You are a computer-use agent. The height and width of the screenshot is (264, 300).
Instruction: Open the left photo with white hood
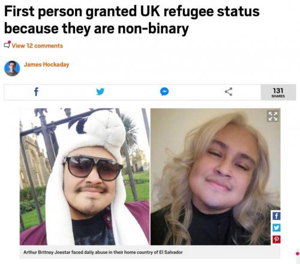click(x=85, y=177)
